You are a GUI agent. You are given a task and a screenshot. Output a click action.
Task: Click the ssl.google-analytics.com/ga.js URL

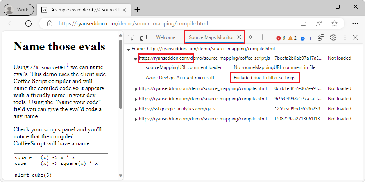[177, 109]
